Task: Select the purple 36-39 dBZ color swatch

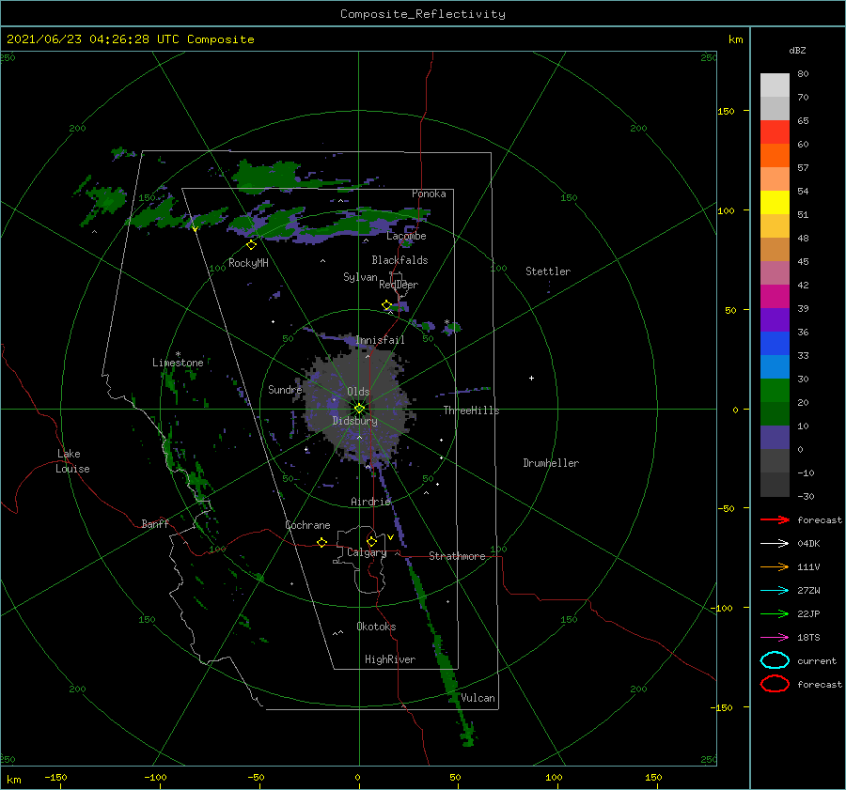Action: tap(775, 320)
